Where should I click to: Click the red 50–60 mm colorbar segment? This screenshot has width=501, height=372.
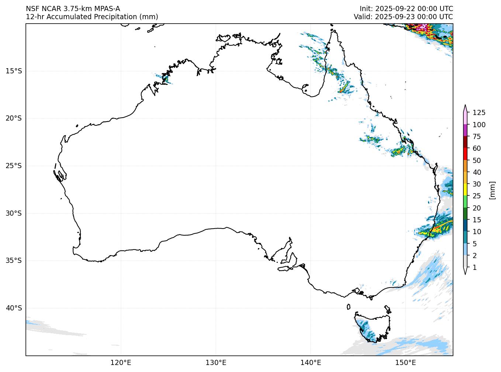(x=465, y=154)
